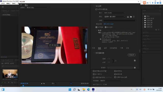The width and height of the screenshot is (163, 92).
Task: Switch to the Output tab above the preview
Action: [26, 5]
